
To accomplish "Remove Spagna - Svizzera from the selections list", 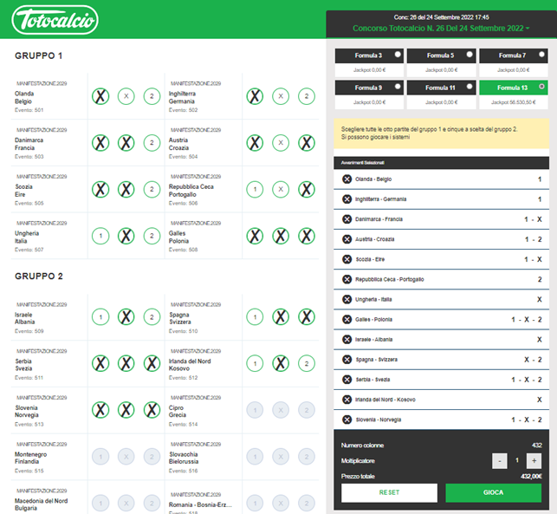I will tap(347, 359).
